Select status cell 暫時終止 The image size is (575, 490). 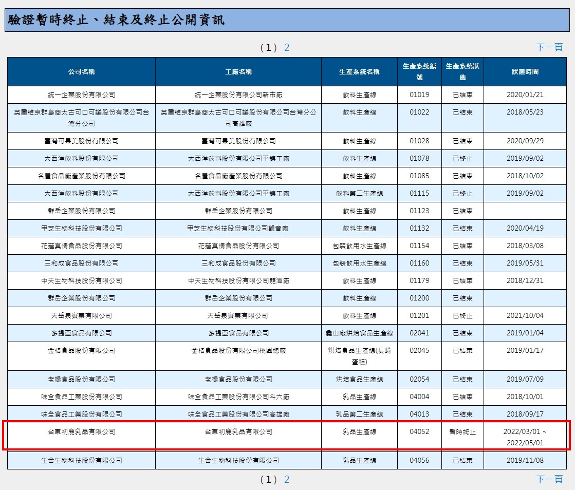[x=463, y=437]
